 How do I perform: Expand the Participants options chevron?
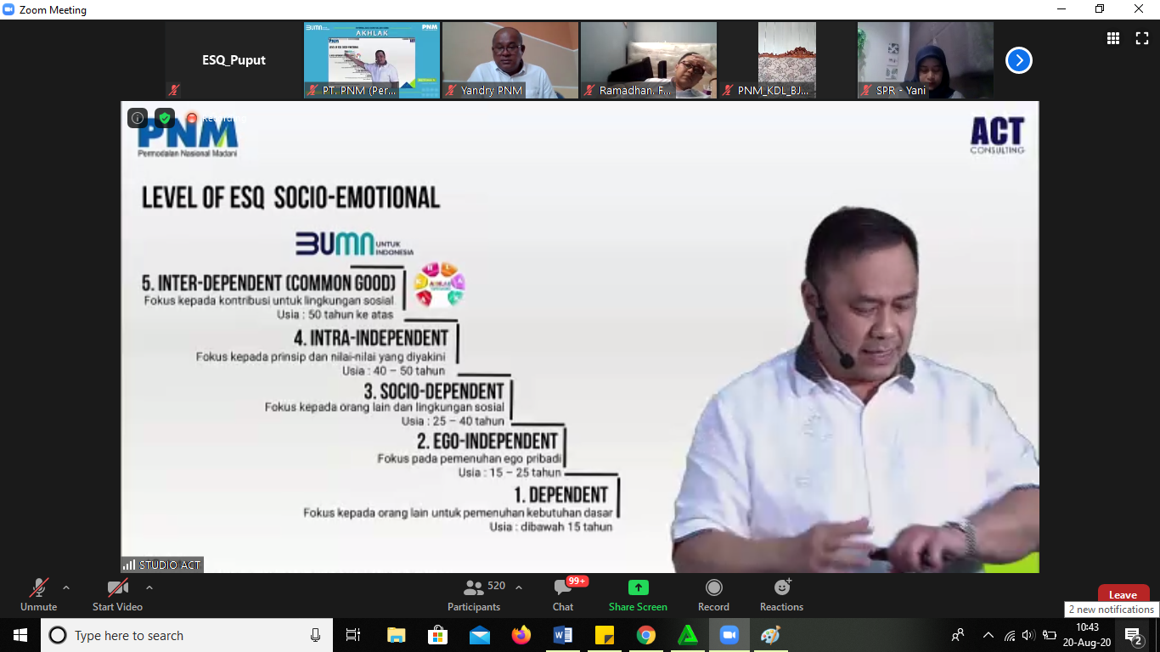click(x=519, y=587)
